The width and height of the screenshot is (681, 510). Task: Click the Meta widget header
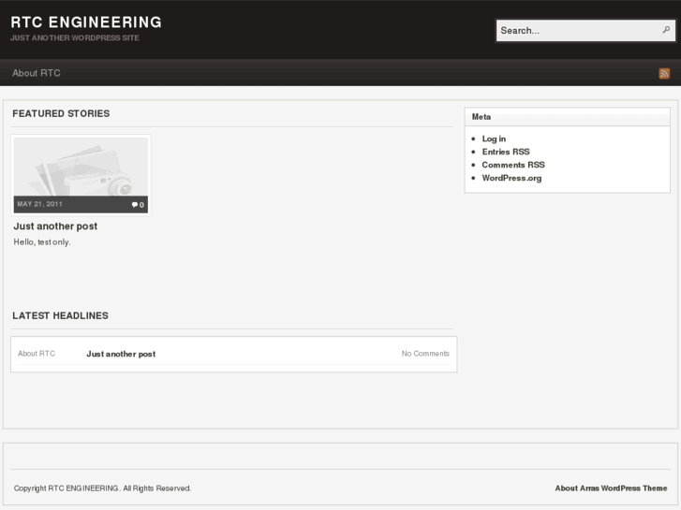(x=481, y=117)
